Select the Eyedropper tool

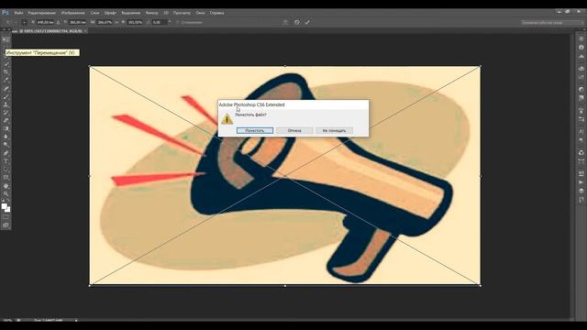pyautogui.click(x=6, y=80)
